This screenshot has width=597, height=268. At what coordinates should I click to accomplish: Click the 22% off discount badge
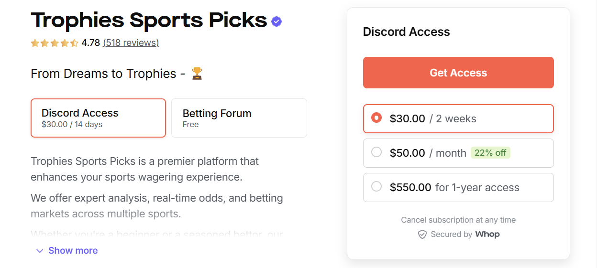tap(490, 153)
